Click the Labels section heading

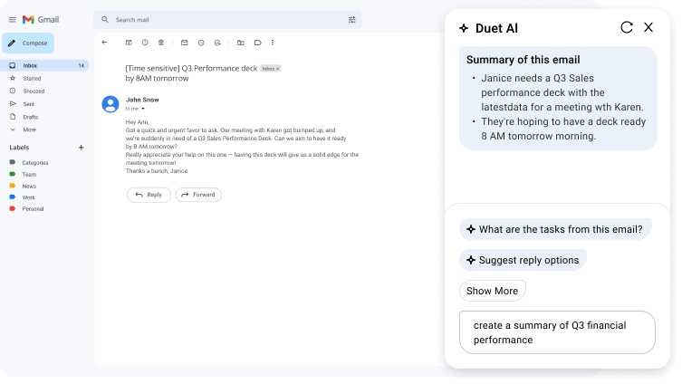(x=19, y=148)
